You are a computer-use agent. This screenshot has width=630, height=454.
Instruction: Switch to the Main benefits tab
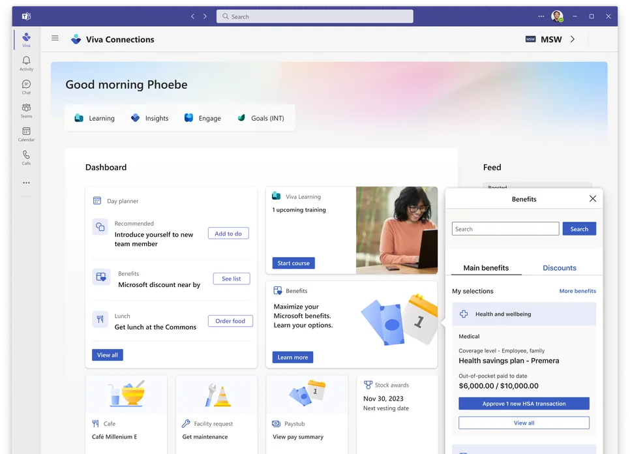click(486, 268)
